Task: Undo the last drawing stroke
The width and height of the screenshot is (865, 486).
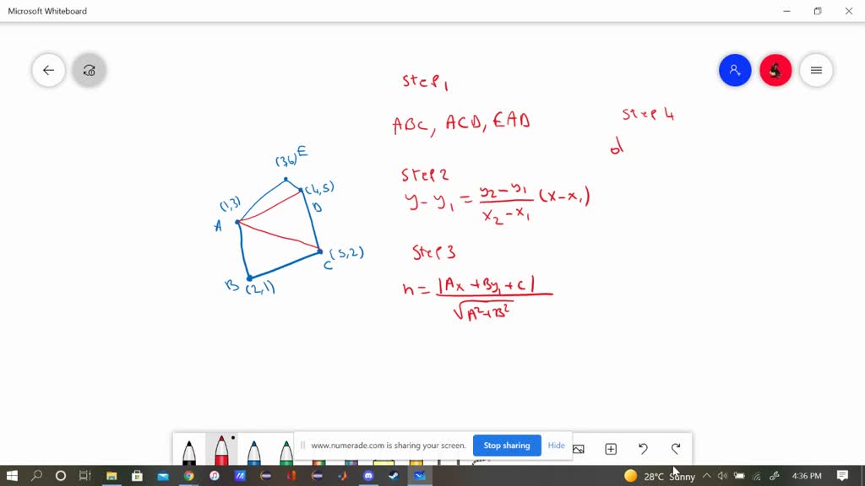Action: point(643,448)
